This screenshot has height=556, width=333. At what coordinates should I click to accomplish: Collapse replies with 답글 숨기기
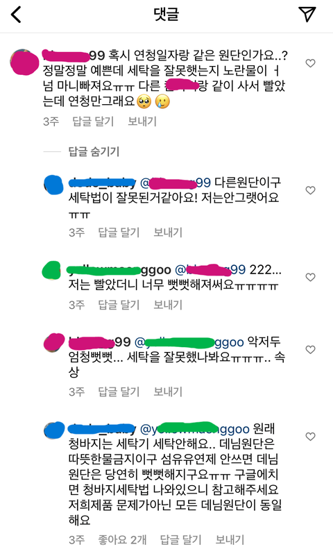94,152
